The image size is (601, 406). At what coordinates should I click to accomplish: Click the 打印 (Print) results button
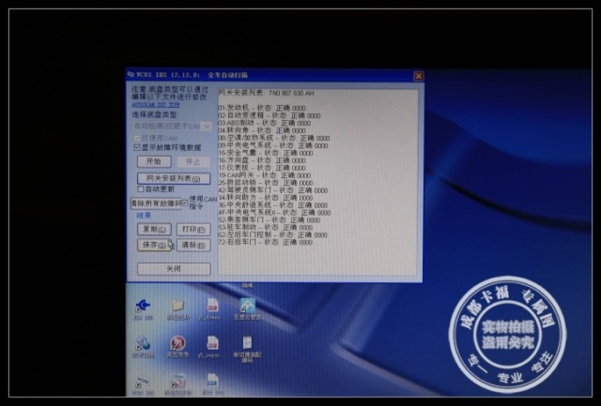tap(193, 230)
